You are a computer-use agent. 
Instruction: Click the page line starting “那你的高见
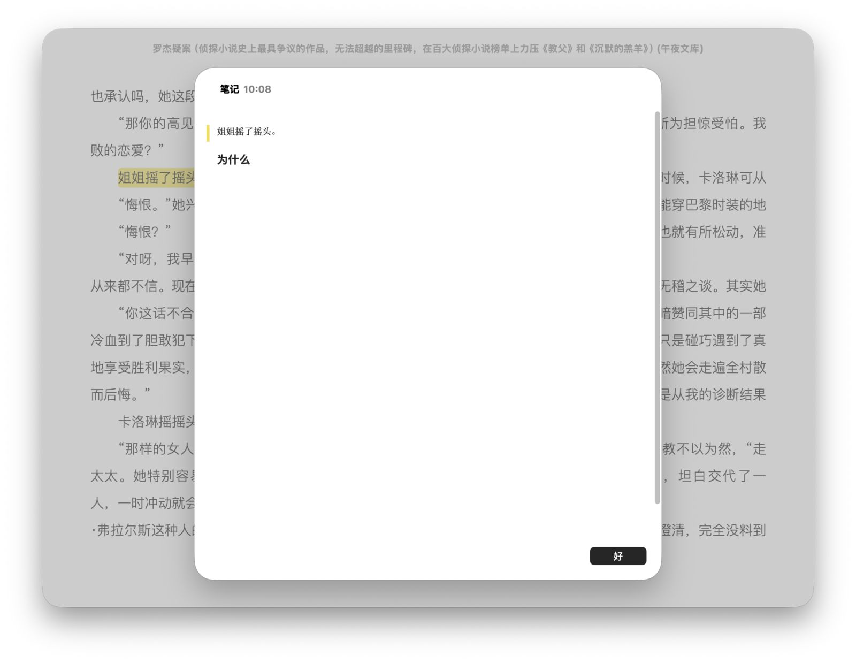pyautogui.click(x=155, y=124)
